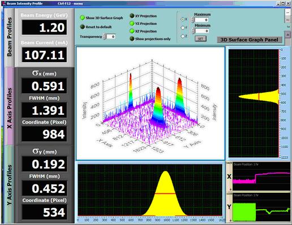The image size is (292, 225).
Task: Click the Reset to default LED button
Action: tap(83, 27)
